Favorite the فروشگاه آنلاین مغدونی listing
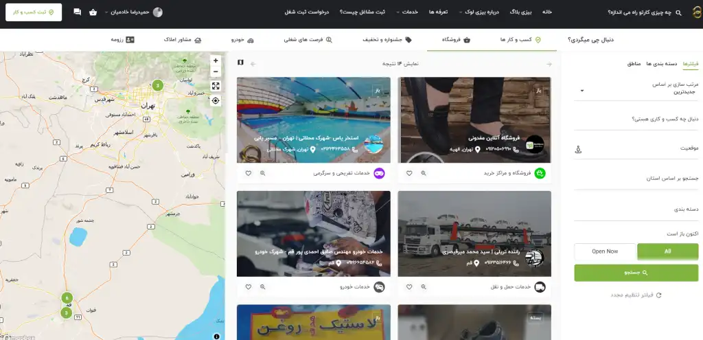The height and width of the screenshot is (340, 703). point(409,173)
